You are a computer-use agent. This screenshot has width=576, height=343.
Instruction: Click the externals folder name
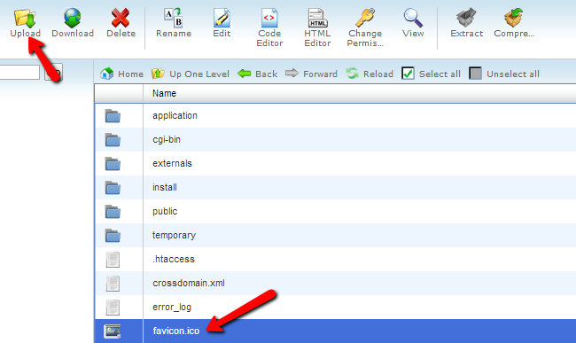pos(172,163)
